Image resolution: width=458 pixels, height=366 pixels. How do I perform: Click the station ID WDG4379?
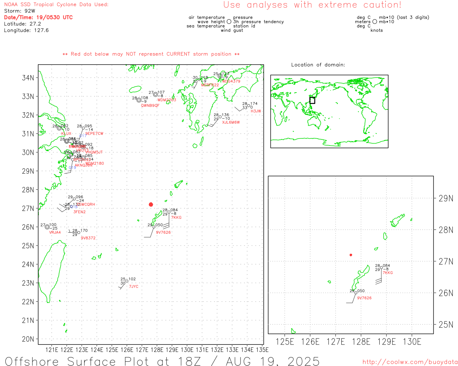(x=231, y=81)
